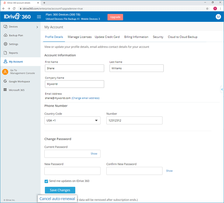Open Cloud to Cloud Backup tab
Viewport: 224px width, 203px height.
pyautogui.click(x=183, y=37)
